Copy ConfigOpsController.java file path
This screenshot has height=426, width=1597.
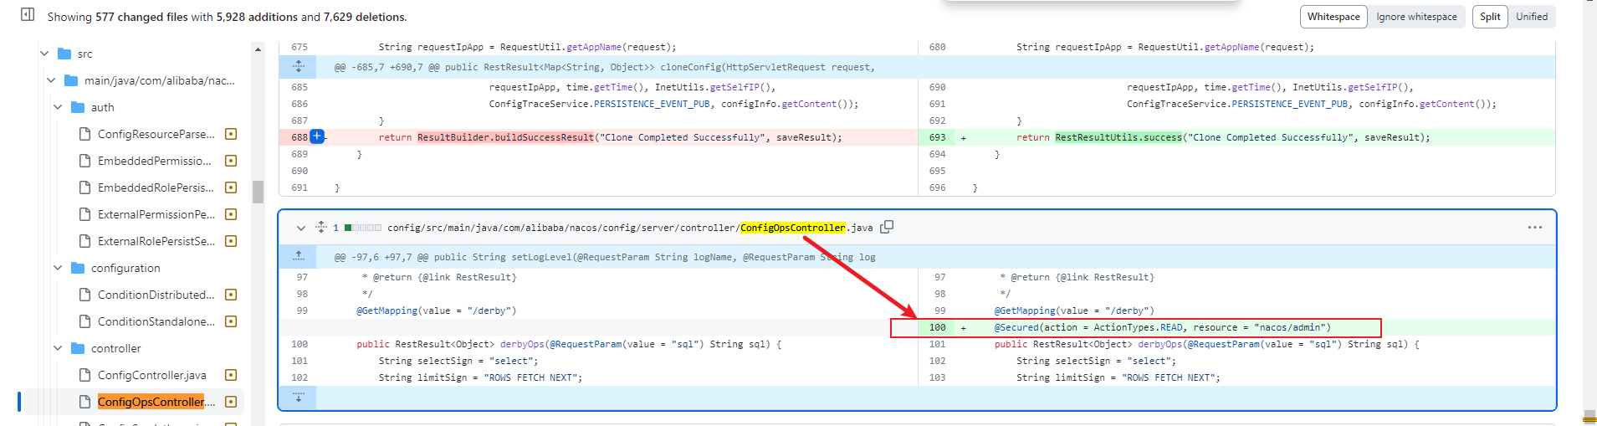pyautogui.click(x=887, y=227)
